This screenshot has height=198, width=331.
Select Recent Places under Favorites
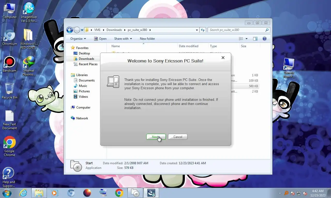pyautogui.click(x=85, y=64)
